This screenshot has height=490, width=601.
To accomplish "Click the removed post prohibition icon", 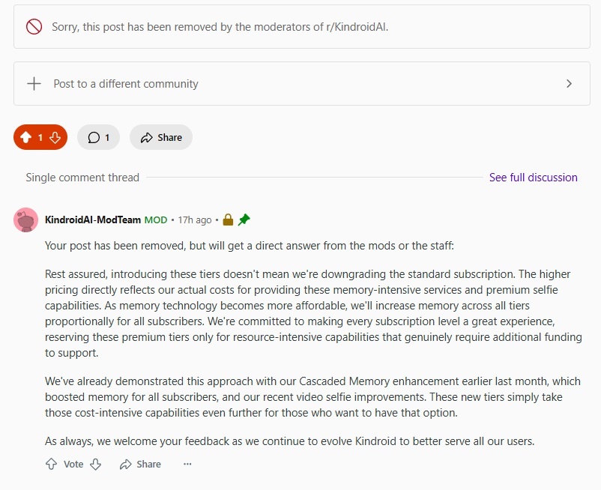I will [34, 27].
